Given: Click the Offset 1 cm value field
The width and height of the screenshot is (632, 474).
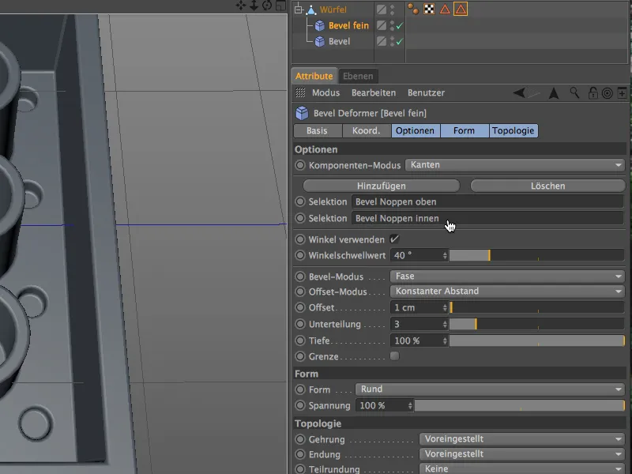Looking at the screenshot, I should 416,307.
